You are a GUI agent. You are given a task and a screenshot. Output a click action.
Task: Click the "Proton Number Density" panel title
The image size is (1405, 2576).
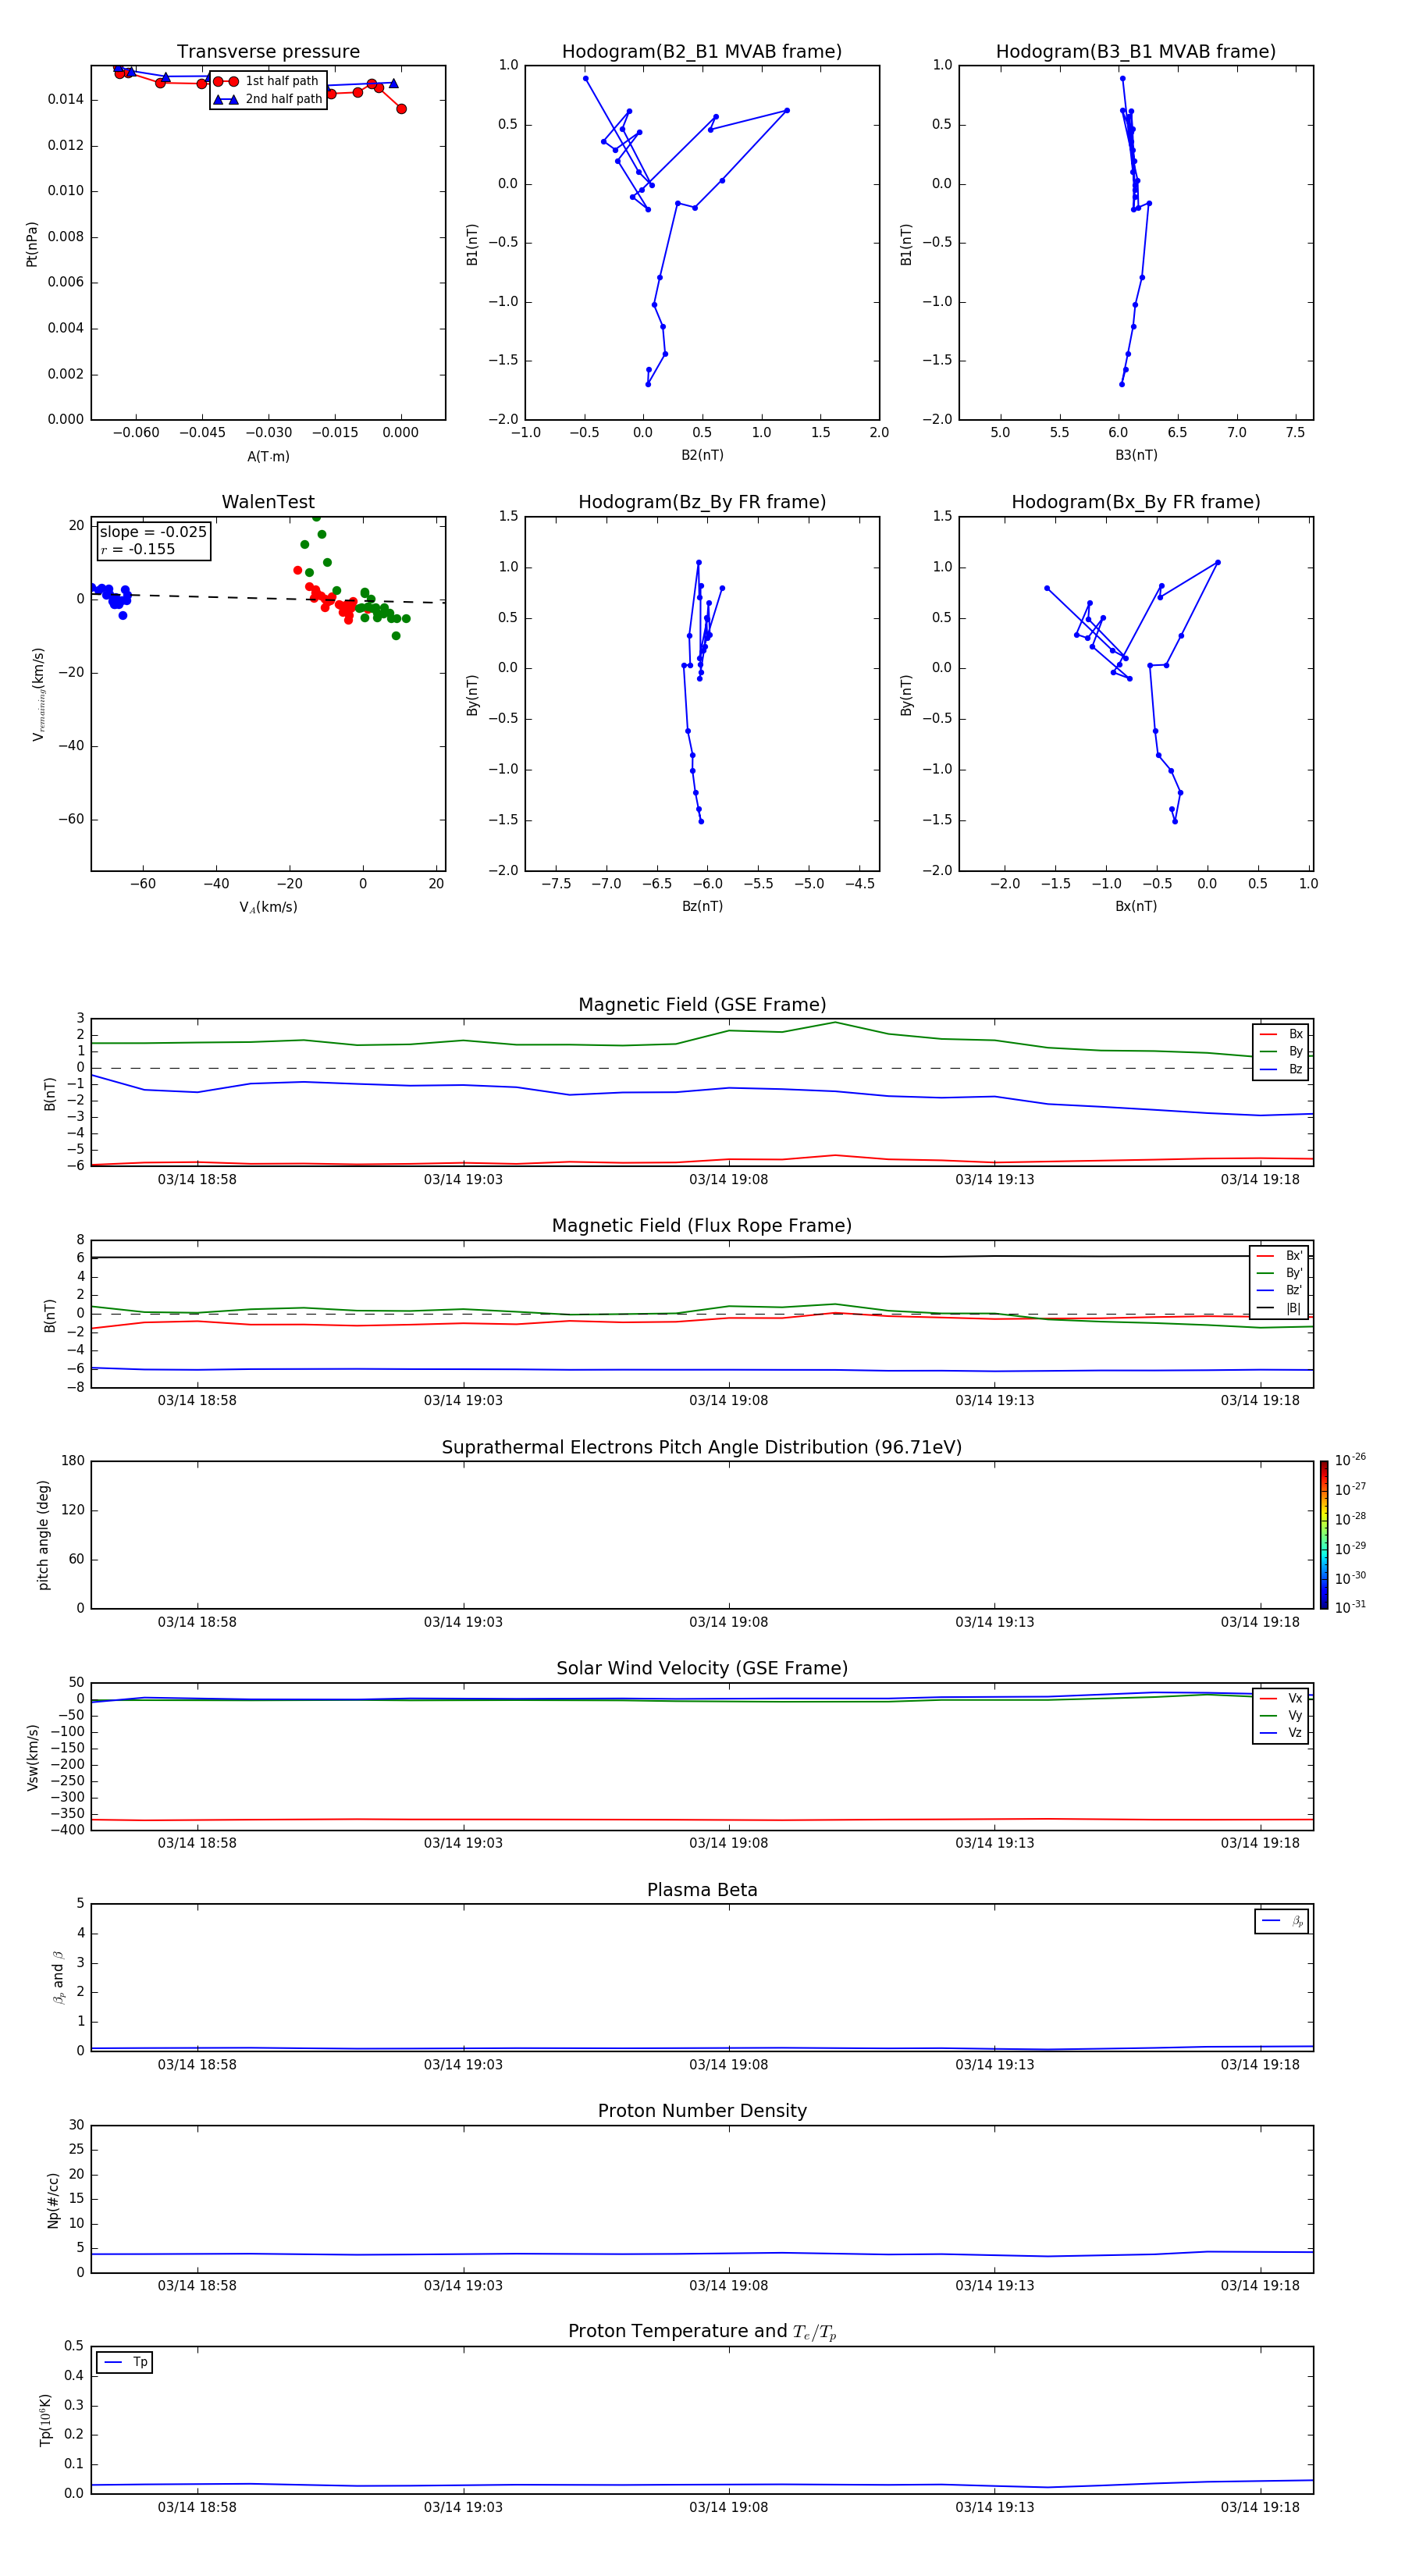coord(702,2111)
